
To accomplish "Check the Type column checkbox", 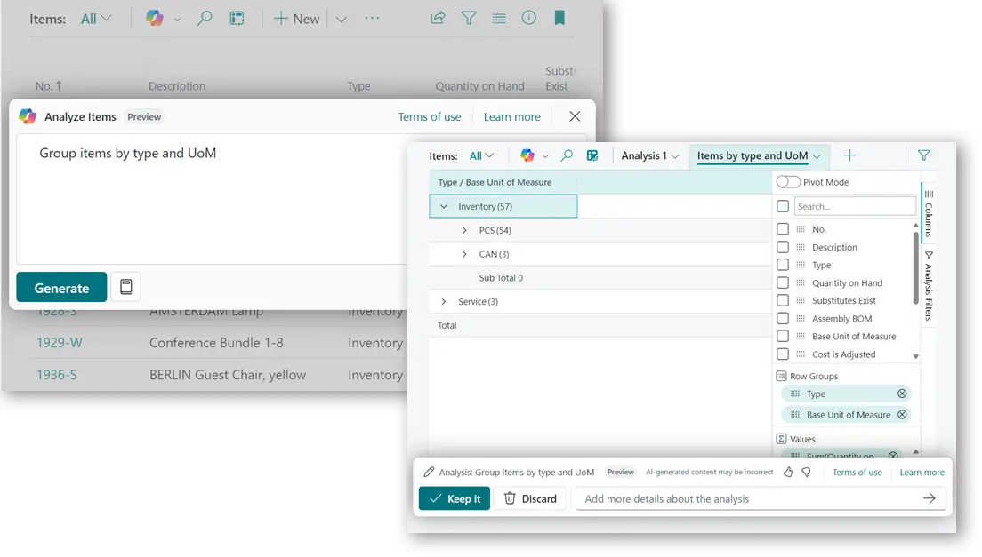I will coord(783,265).
